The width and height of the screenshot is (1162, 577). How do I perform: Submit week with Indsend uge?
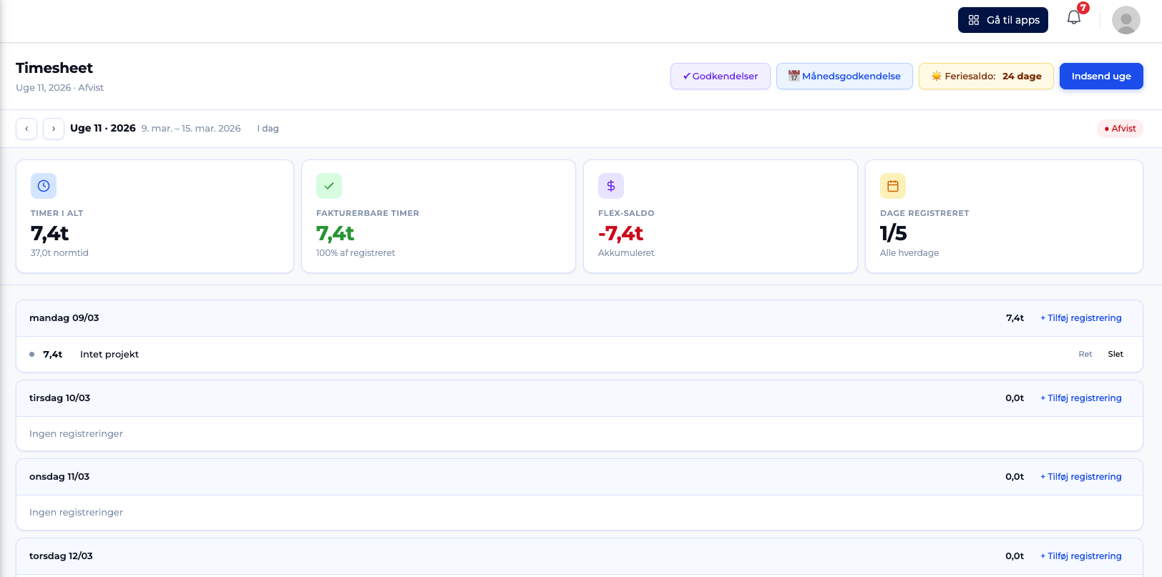tap(1100, 77)
